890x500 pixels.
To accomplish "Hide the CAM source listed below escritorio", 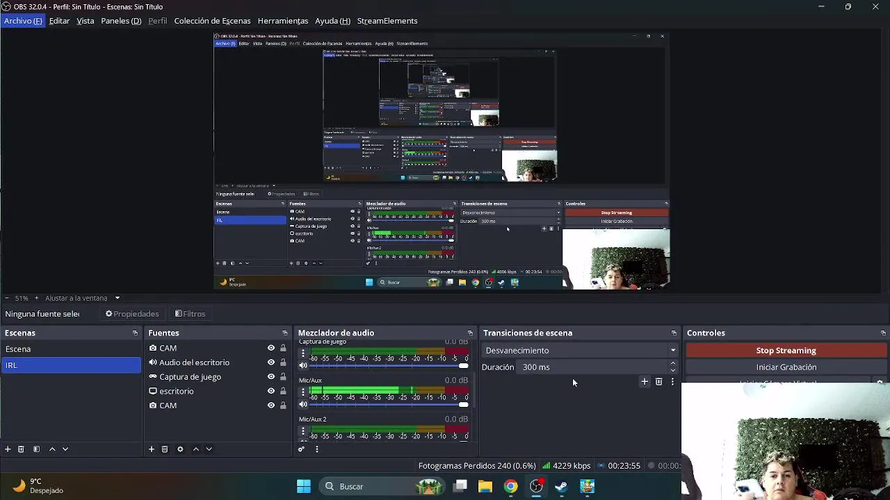I will [x=271, y=406].
